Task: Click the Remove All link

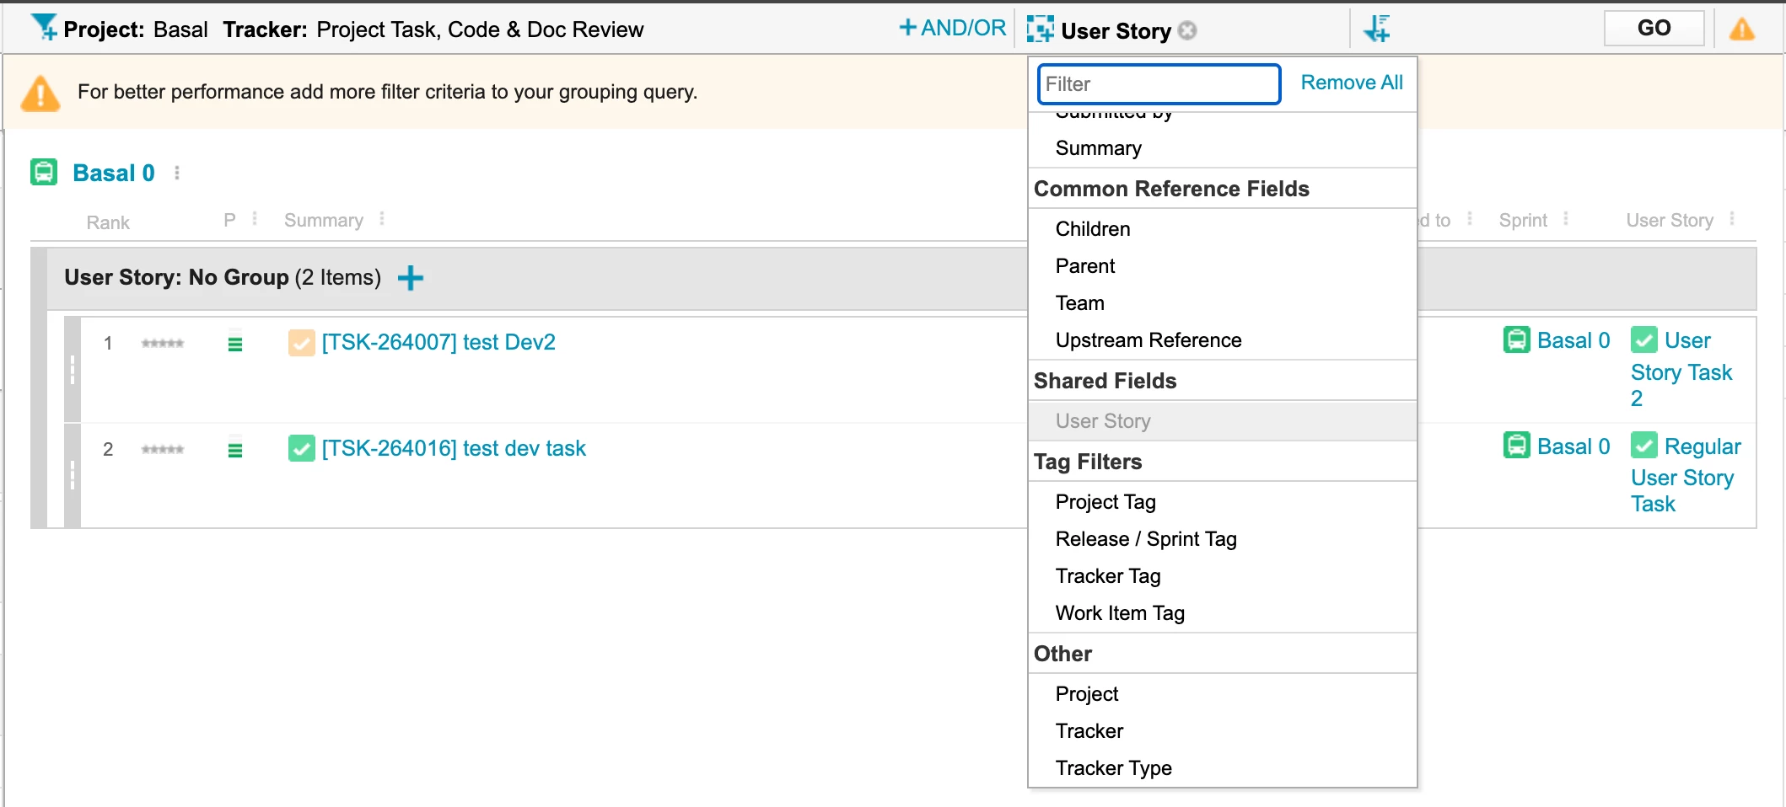Action: (1352, 83)
